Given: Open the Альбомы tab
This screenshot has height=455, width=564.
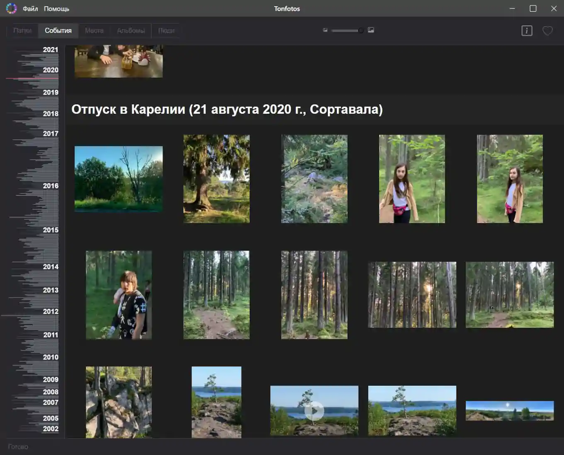Looking at the screenshot, I should (x=131, y=31).
